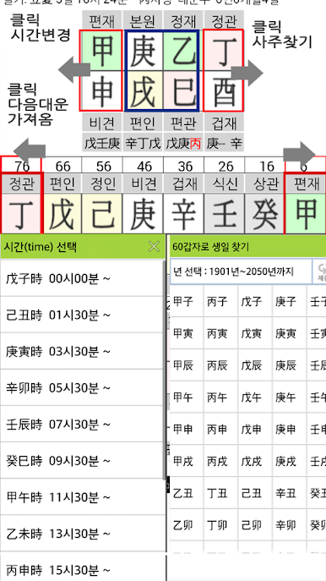Click 庚申 in the 60갑자 grid
The height and width of the screenshot is (581, 326).
(290, 429)
